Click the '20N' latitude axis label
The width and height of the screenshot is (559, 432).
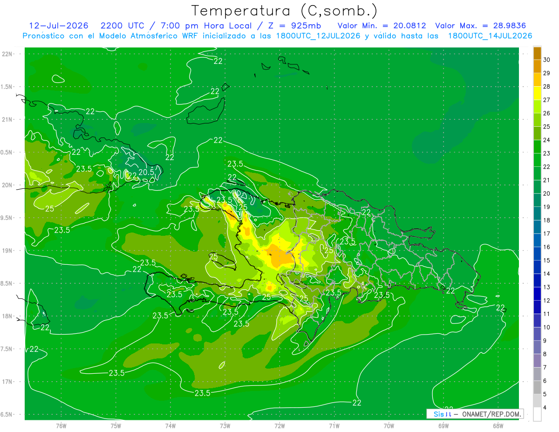tap(7, 185)
